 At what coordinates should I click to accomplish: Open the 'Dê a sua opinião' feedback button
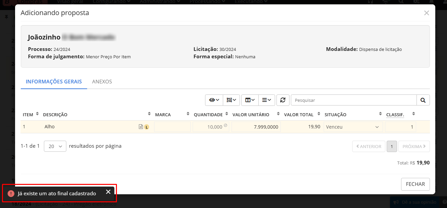coord(414,202)
